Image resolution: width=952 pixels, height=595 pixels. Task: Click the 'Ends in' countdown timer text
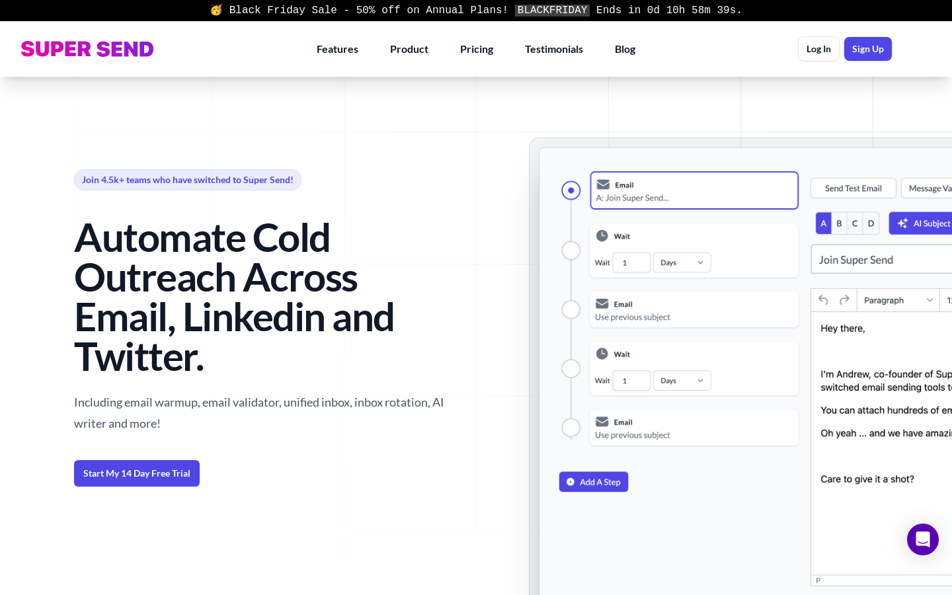click(x=669, y=10)
